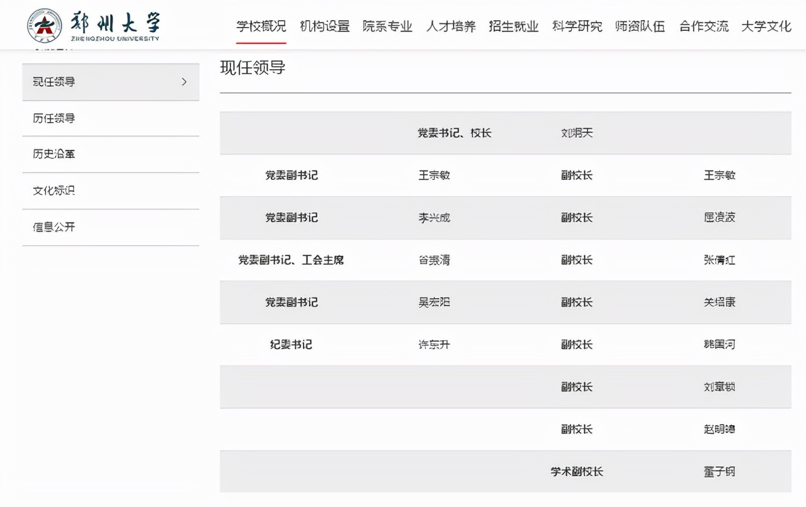The width and height of the screenshot is (806, 507).
Task: Open the 院系专业 navigation menu
Action: pos(388,27)
